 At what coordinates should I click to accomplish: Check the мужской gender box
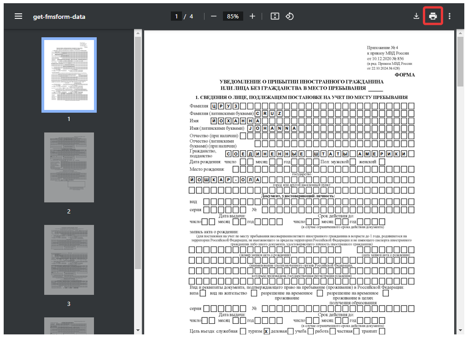tap(353, 162)
